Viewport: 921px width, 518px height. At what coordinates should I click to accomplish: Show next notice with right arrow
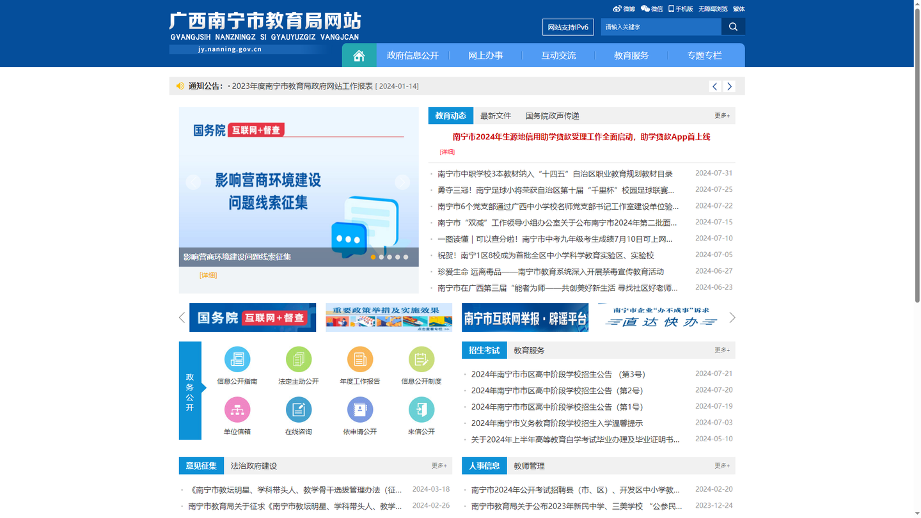pyautogui.click(x=729, y=86)
